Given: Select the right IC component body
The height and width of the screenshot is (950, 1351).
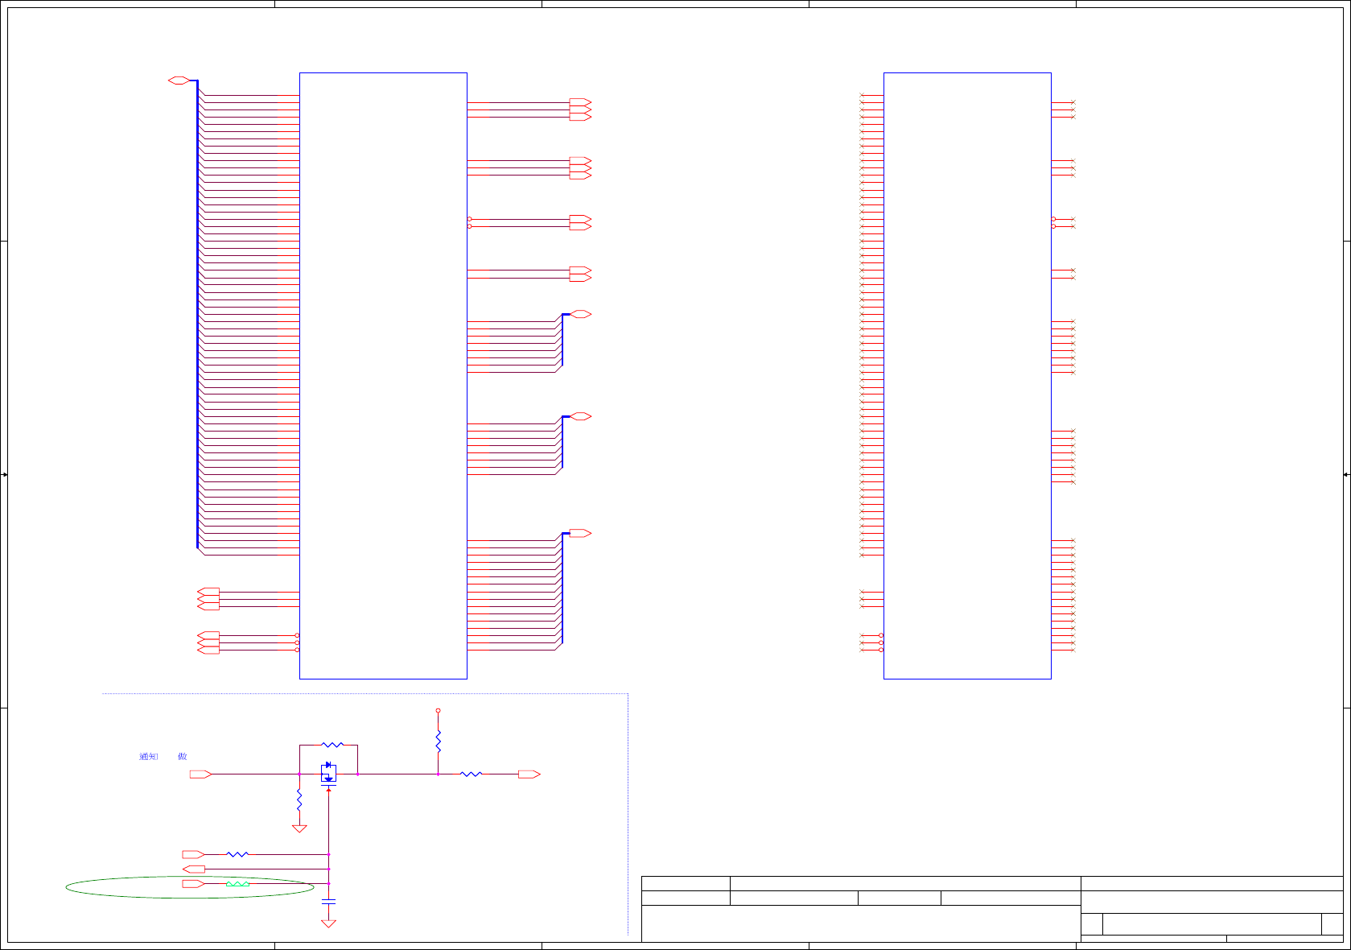Looking at the screenshot, I should click(967, 376).
